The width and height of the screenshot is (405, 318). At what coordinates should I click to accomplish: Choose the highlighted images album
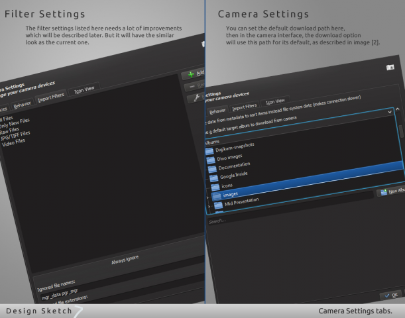coord(231,194)
